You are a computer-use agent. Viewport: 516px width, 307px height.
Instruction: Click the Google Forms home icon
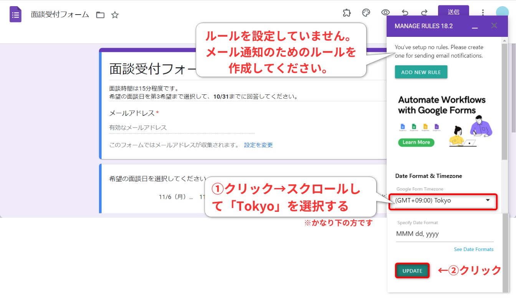15,15
